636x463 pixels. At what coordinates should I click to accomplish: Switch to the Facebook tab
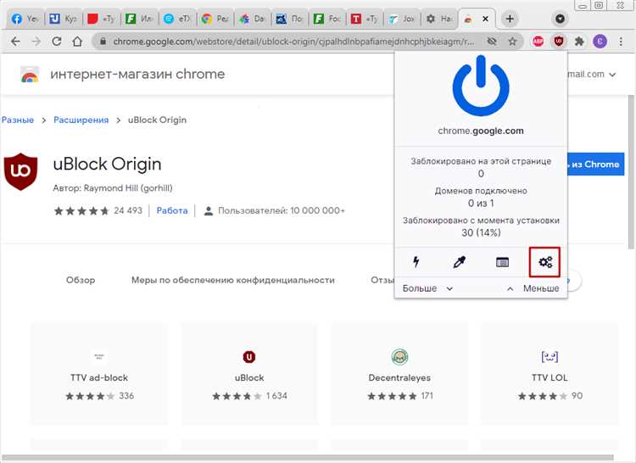click(x=24, y=19)
